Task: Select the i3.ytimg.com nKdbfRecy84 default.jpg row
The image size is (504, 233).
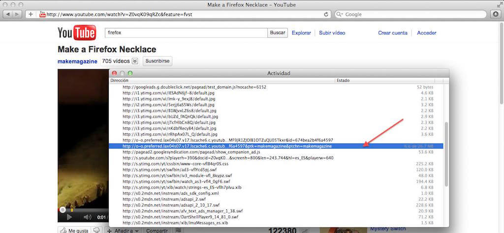Action: pyautogui.click(x=277, y=128)
